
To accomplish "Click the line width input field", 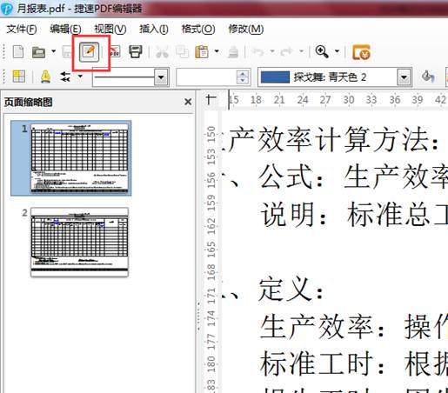I will pos(206,77).
